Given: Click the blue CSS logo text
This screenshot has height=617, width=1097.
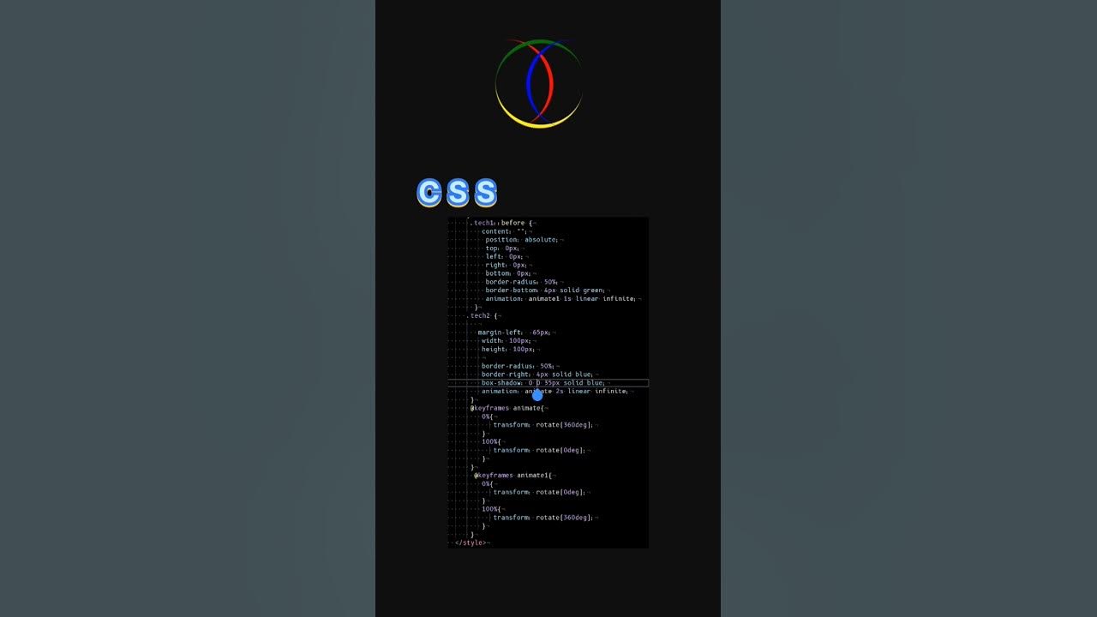Looking at the screenshot, I should [x=457, y=193].
